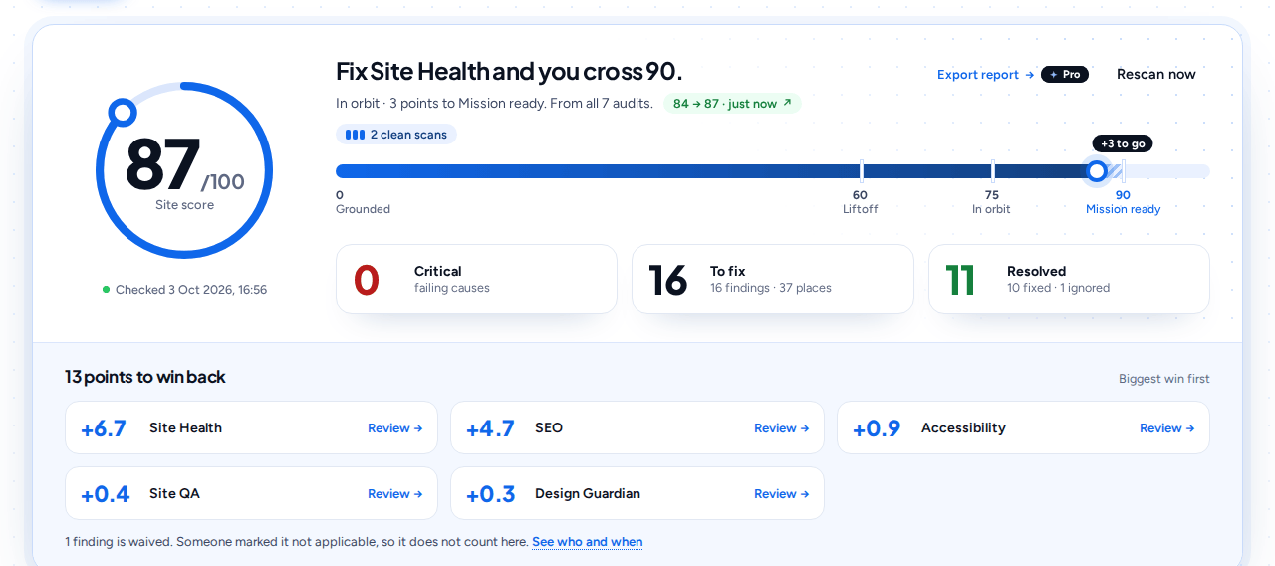Click the Pro badge
The image size is (1275, 566).
point(1065,75)
